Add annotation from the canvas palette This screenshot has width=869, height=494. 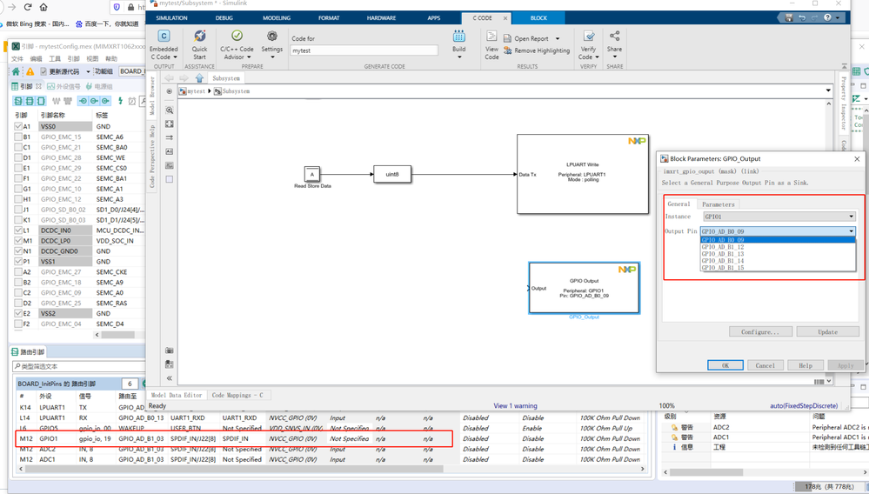tap(170, 151)
